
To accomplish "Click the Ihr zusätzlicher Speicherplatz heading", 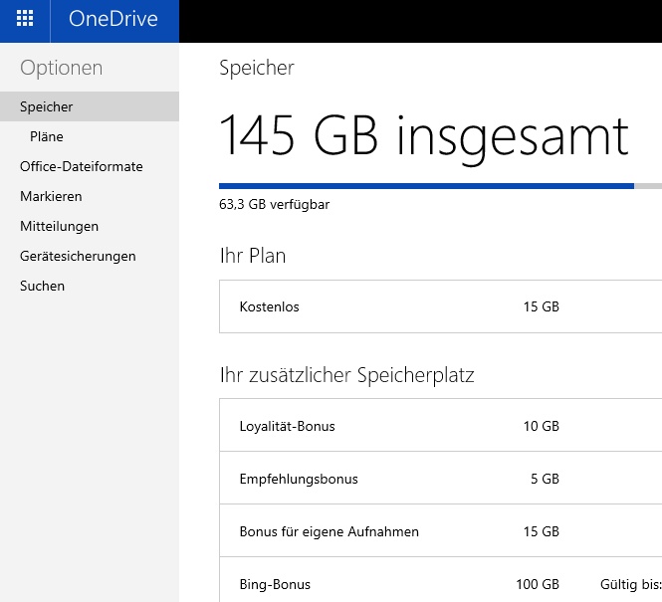I will tap(346, 375).
